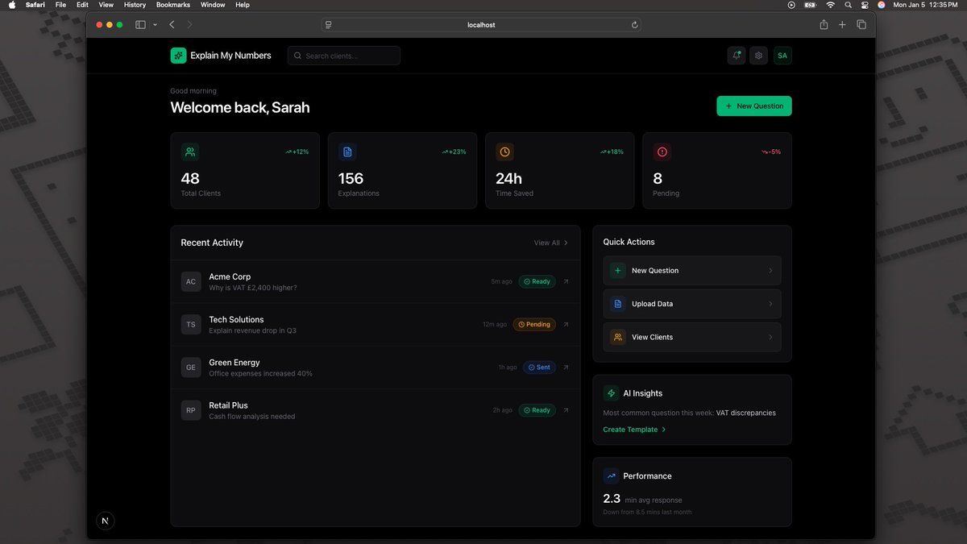Open the Safari File menu

coord(60,5)
